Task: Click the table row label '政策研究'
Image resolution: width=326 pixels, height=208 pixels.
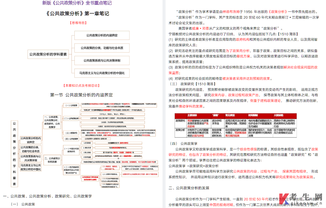Action: click(180, 121)
